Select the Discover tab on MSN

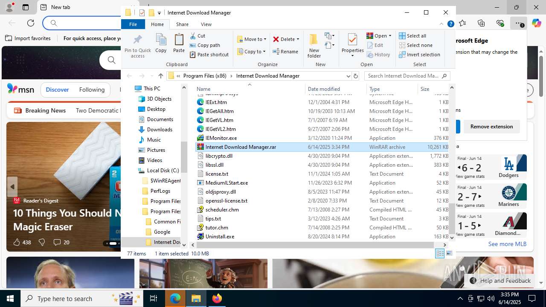(57, 90)
